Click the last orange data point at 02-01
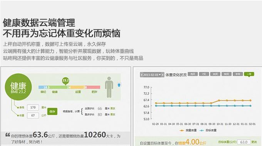The image size is (262, 146). point(250,100)
